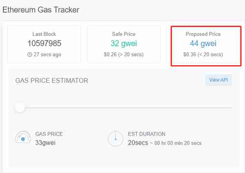Click the middle of the gas price slider track
This screenshot has width=245, height=173.
123,108
